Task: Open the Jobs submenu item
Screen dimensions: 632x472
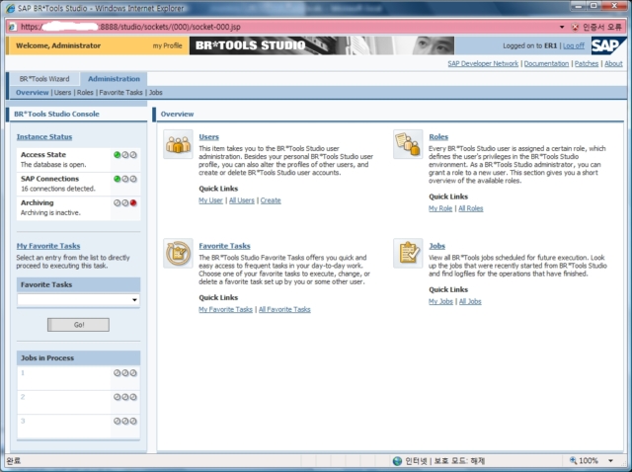Action: 156,93
